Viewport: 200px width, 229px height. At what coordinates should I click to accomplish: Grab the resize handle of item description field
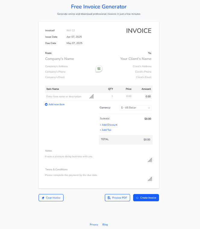coord(92,96)
